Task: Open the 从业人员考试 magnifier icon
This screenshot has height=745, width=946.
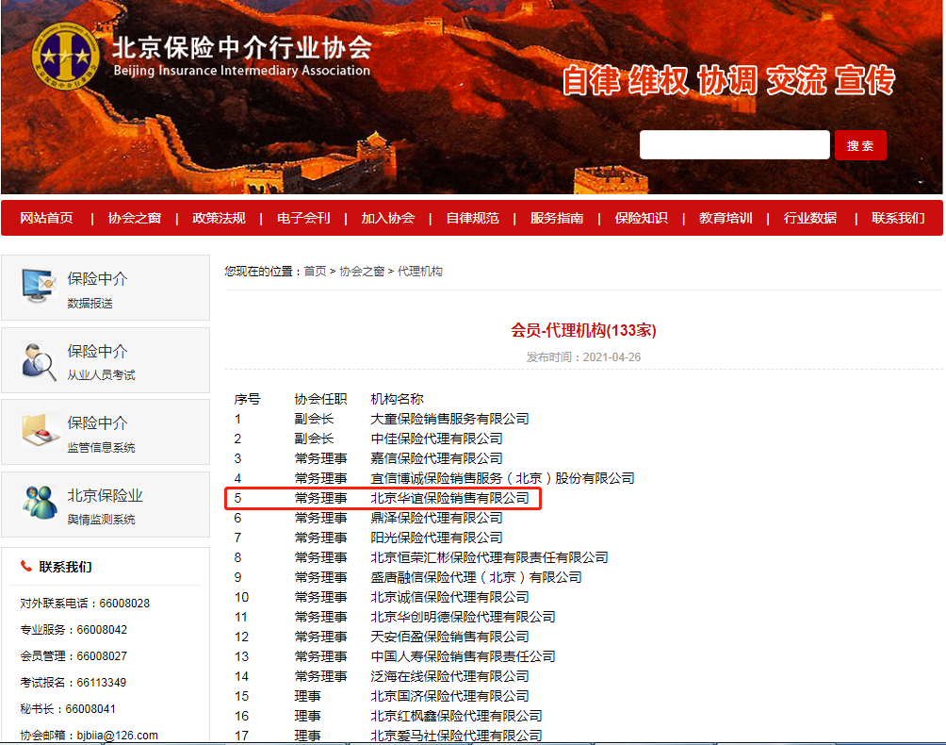Action: point(40,360)
